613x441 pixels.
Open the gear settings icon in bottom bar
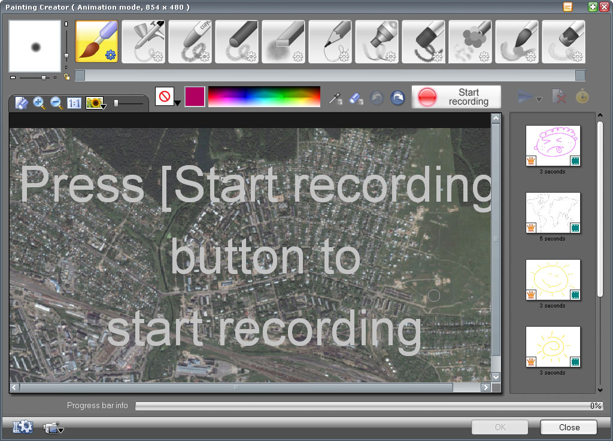(23, 427)
